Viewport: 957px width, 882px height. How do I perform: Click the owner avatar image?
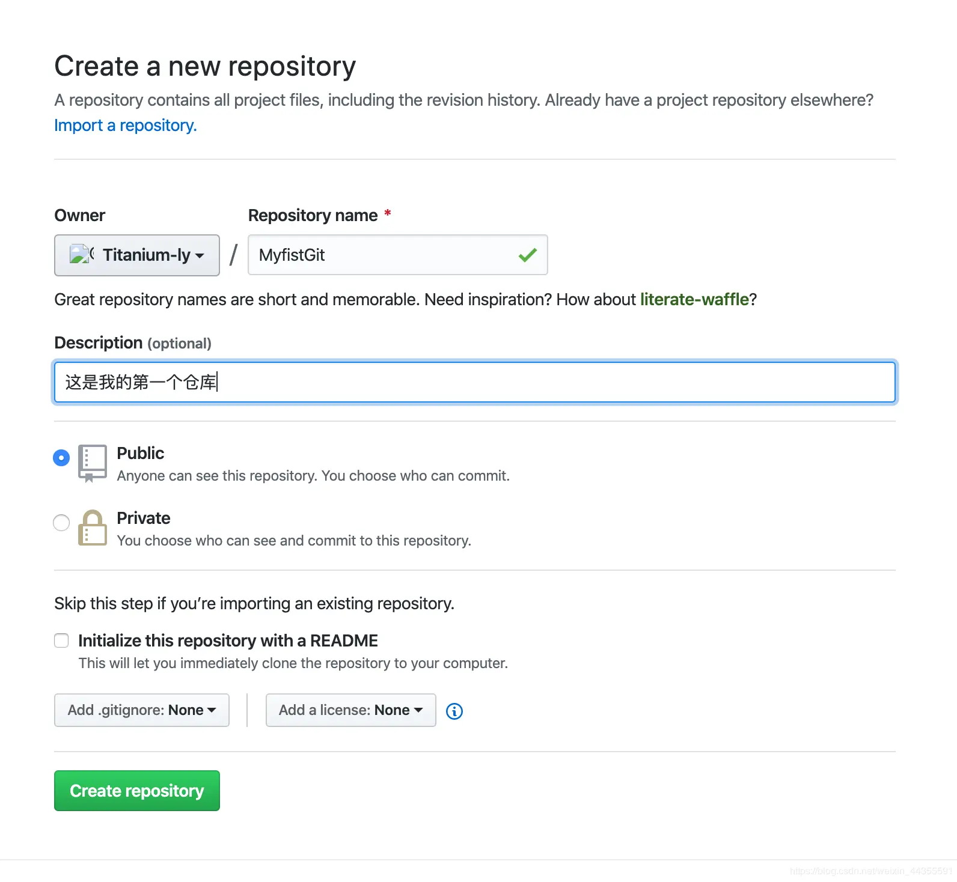(81, 255)
